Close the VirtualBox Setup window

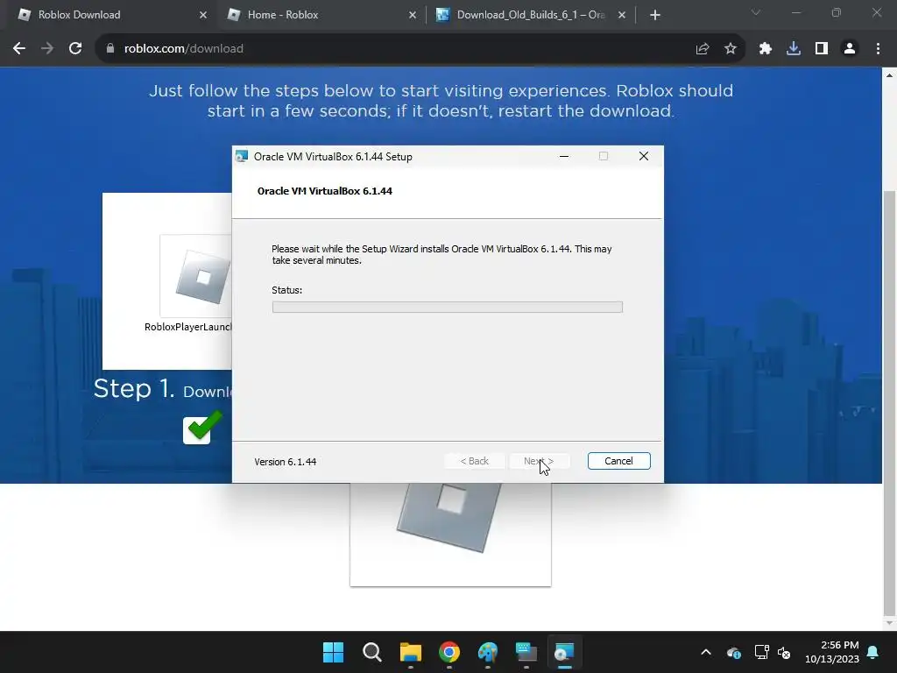click(x=644, y=156)
